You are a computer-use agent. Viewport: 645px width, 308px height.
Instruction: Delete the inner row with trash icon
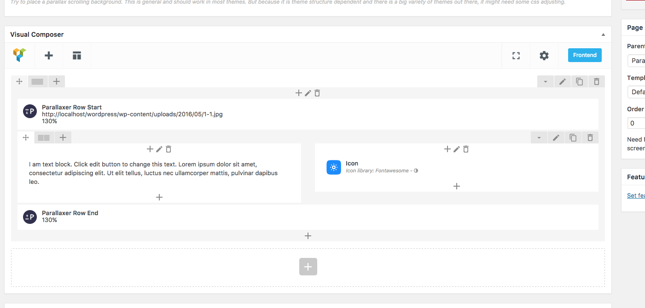click(590, 137)
